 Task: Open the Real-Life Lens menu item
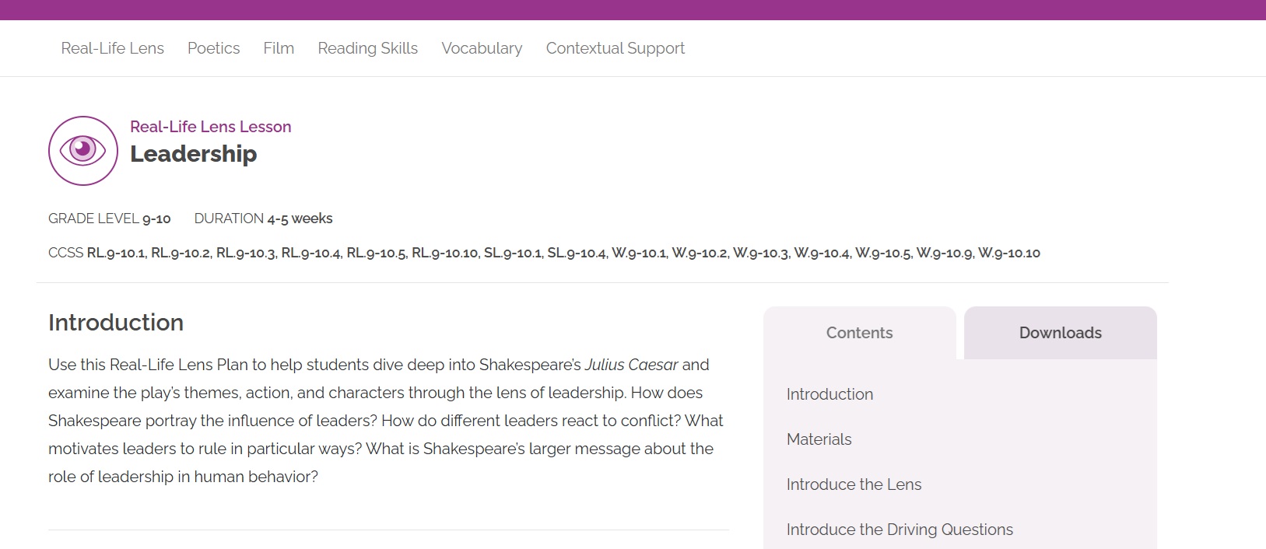[x=113, y=48]
